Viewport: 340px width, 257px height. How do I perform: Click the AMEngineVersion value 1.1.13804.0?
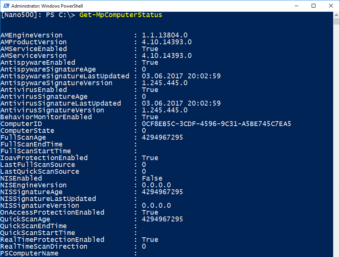165,35
